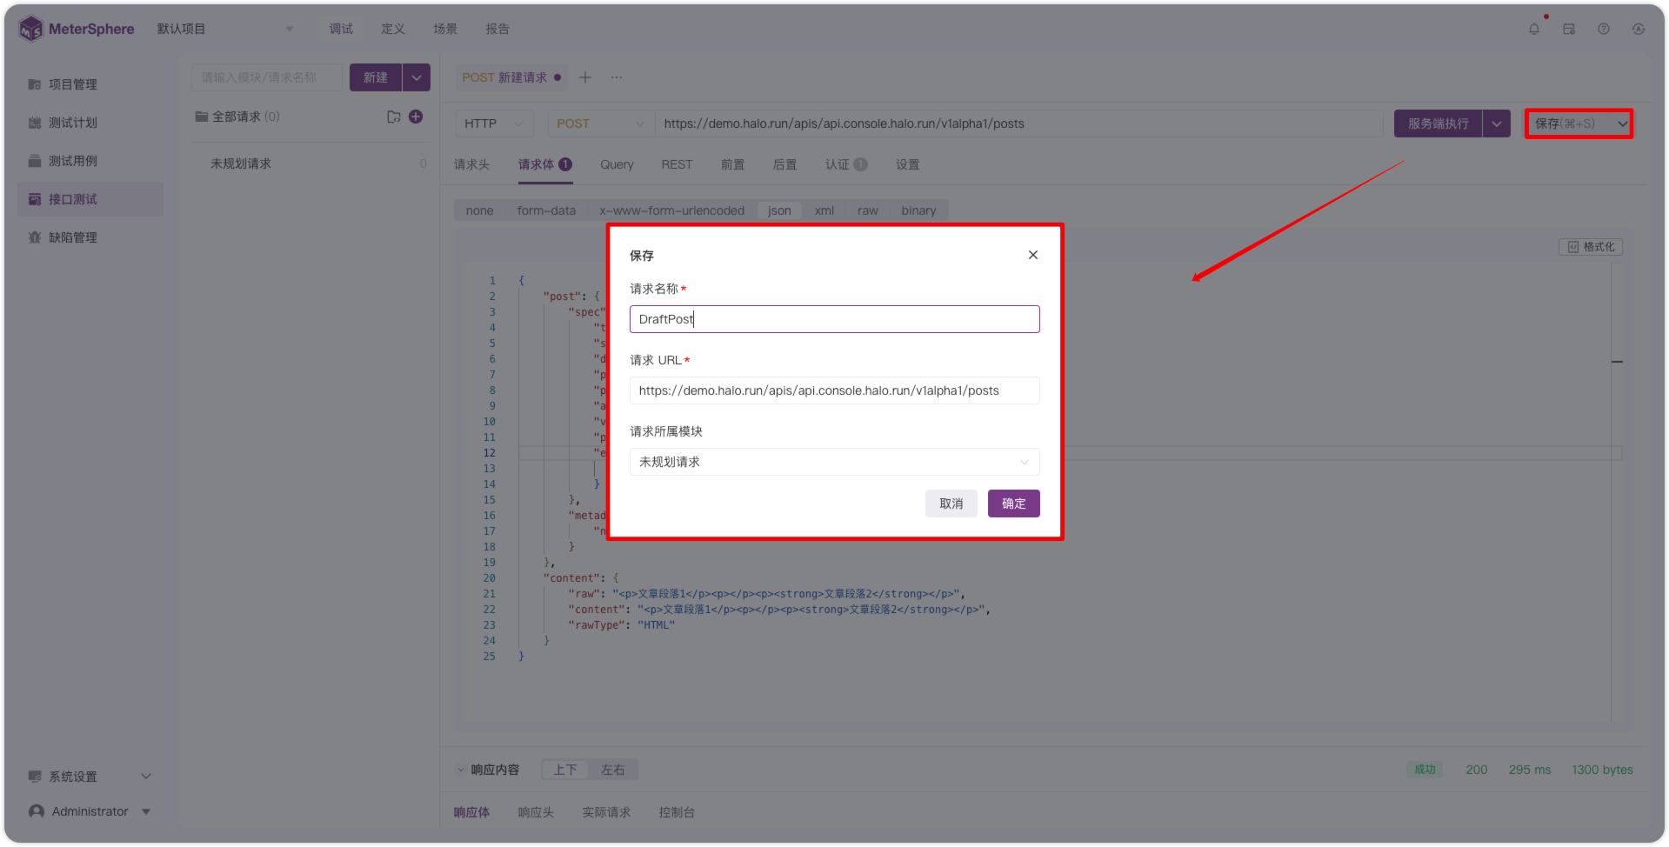Open the 请求所属模块 dropdown showing 未规划请求
Screen dimensions: 1669x847
[835, 462]
